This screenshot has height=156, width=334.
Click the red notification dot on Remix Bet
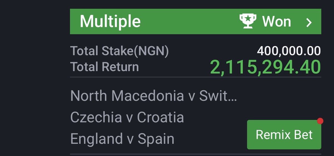[320, 121]
